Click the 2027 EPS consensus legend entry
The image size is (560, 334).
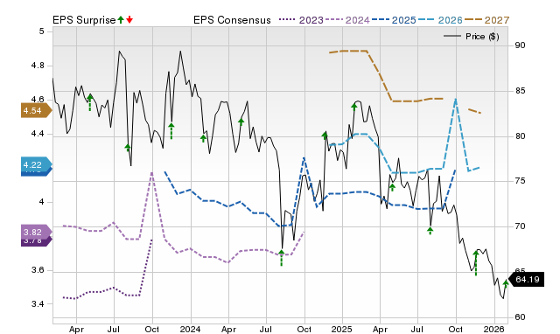tap(486, 20)
